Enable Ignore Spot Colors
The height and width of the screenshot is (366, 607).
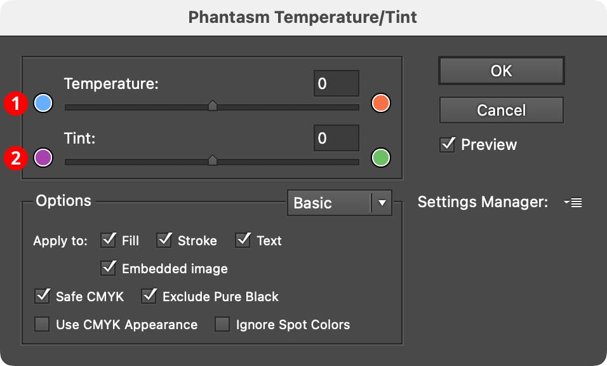coord(222,324)
